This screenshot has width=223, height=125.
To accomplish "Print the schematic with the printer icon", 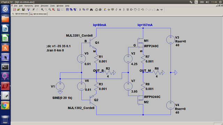I will coord(100,10).
